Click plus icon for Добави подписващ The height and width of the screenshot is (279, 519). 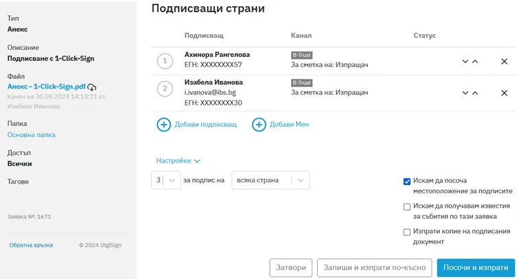tap(163, 125)
